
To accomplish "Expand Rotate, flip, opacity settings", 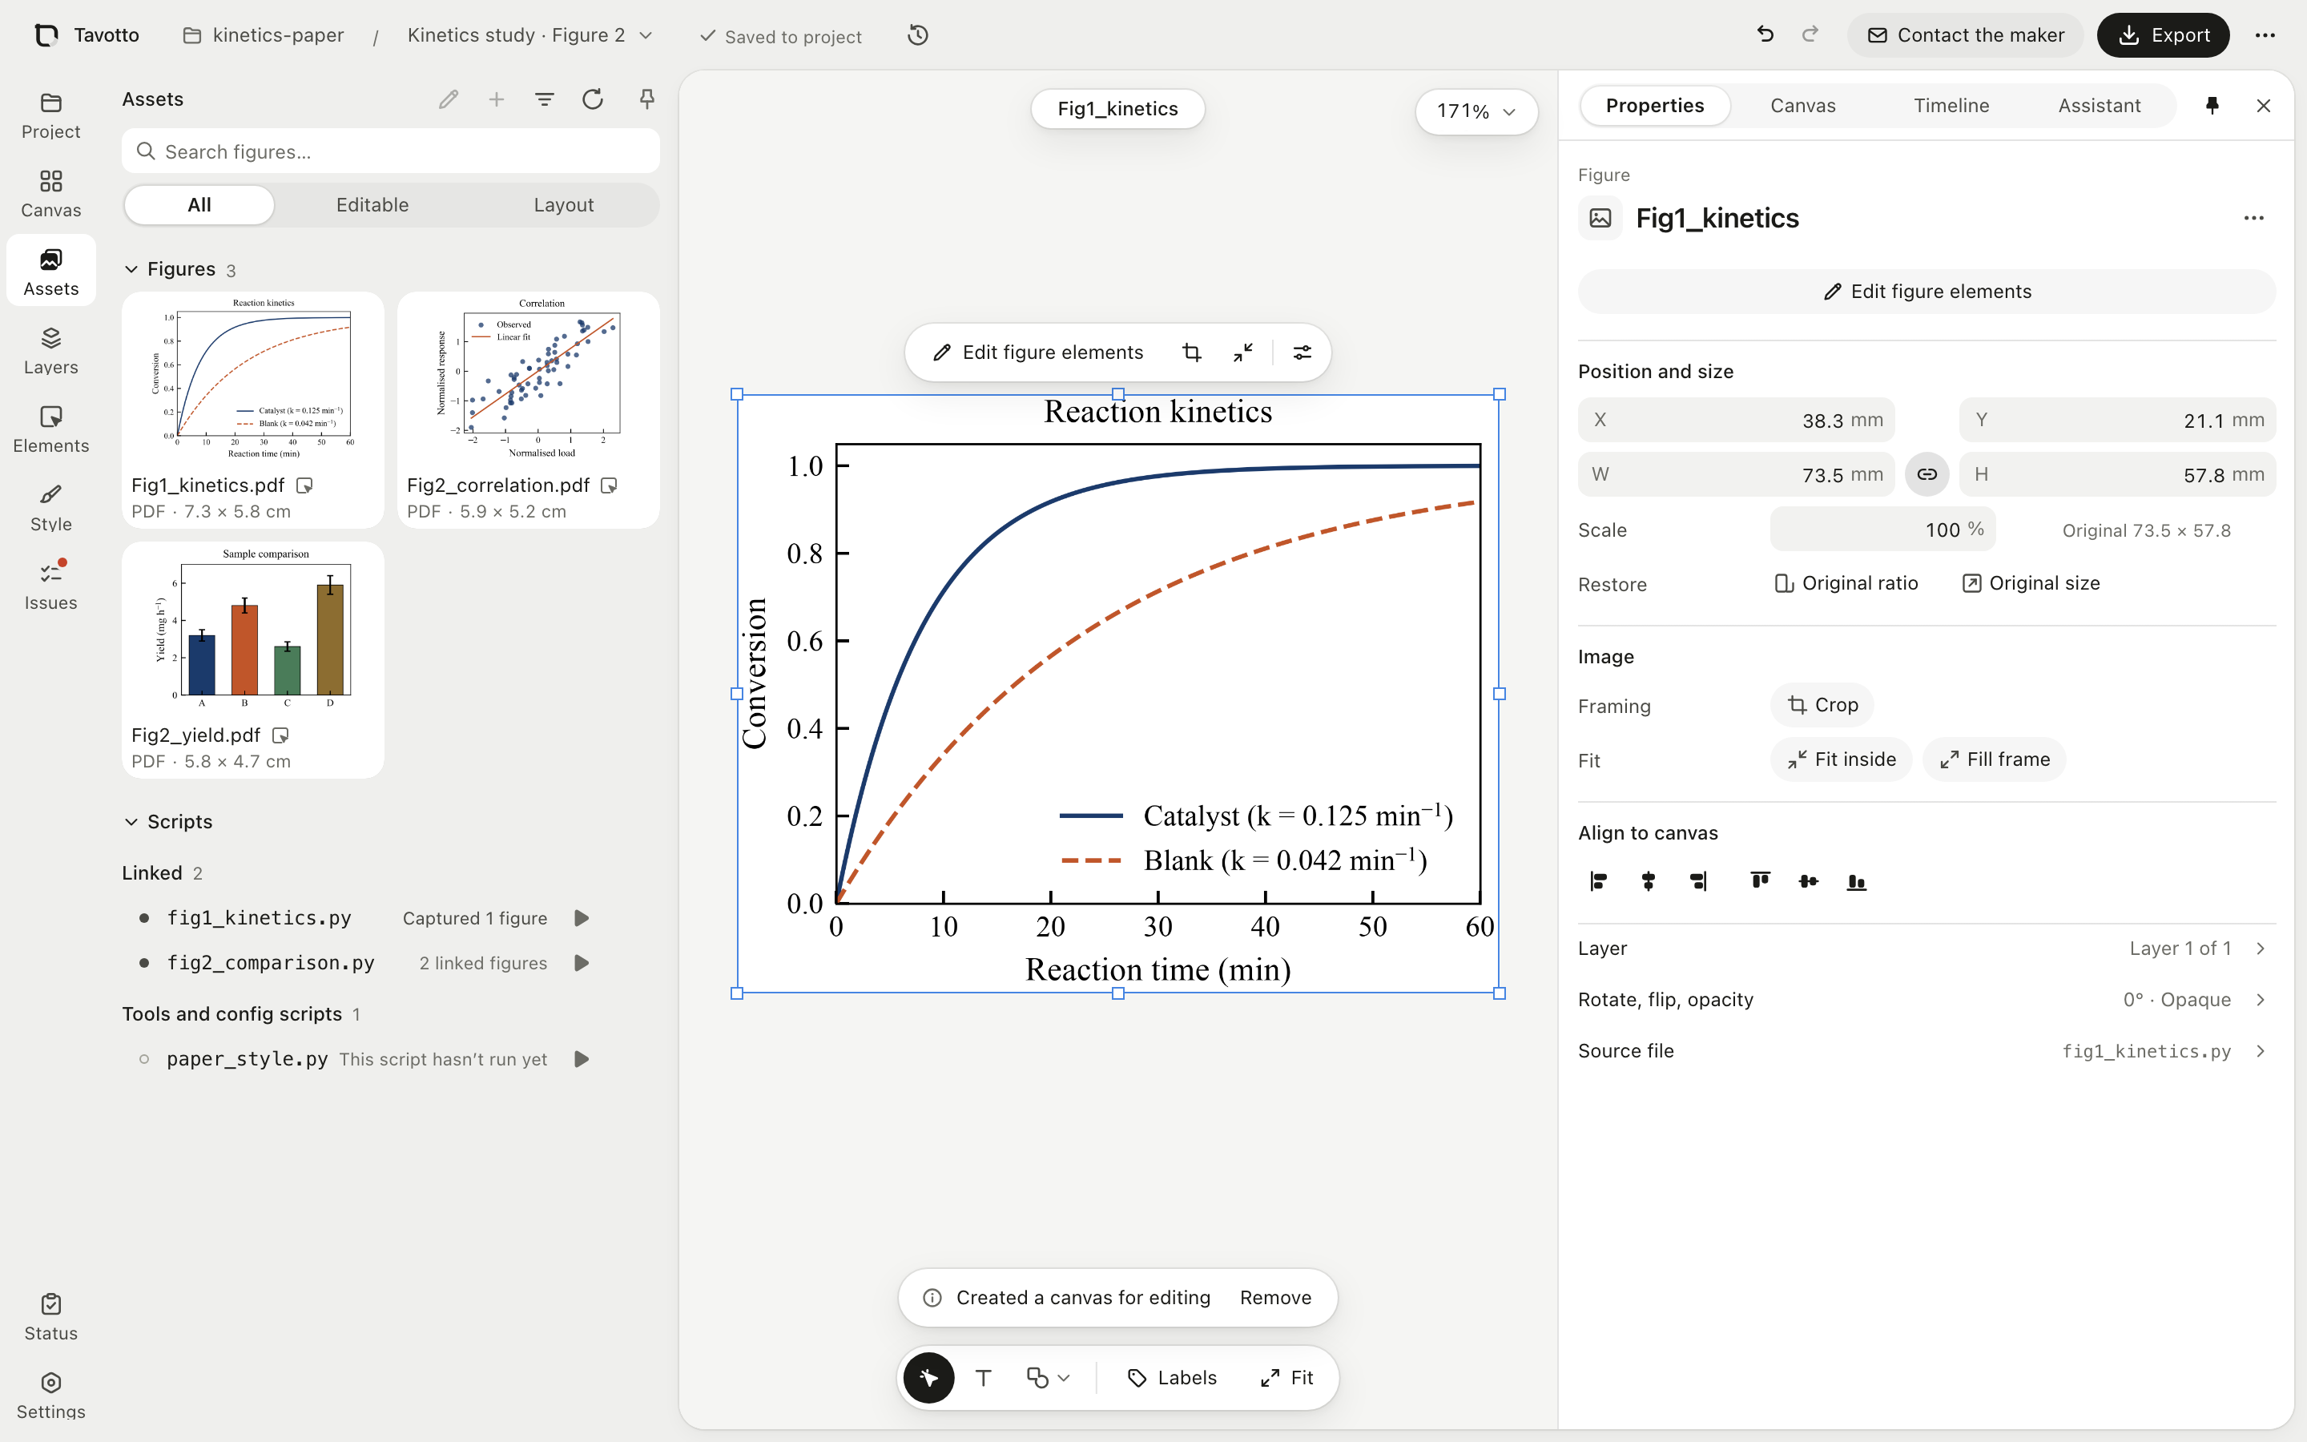I will click(x=1927, y=1000).
